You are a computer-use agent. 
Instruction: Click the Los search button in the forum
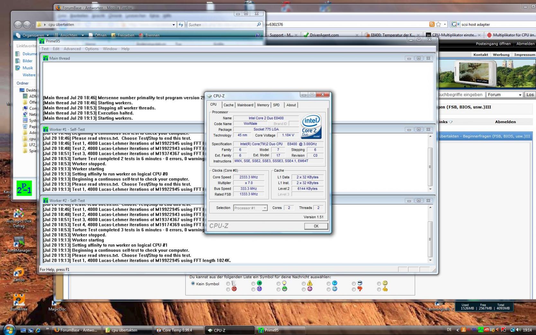tap(530, 95)
